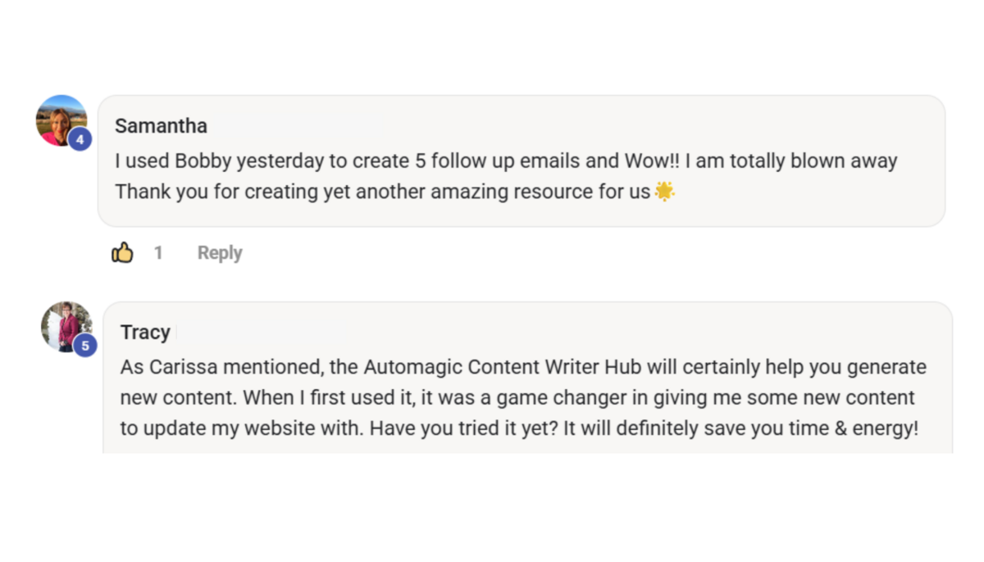
Task: Click the level 5 badge on Tracy's avatar
Action: 85,346
